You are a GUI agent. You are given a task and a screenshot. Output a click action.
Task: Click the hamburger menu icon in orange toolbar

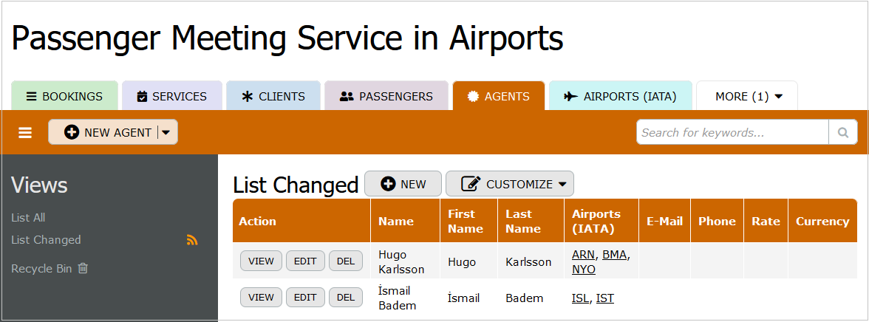click(x=25, y=133)
